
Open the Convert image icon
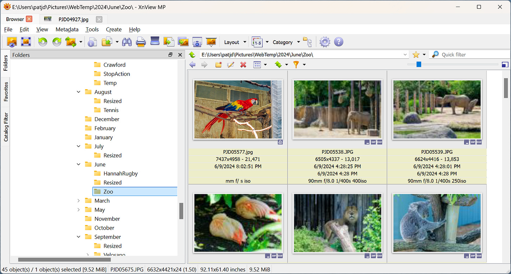click(x=169, y=42)
